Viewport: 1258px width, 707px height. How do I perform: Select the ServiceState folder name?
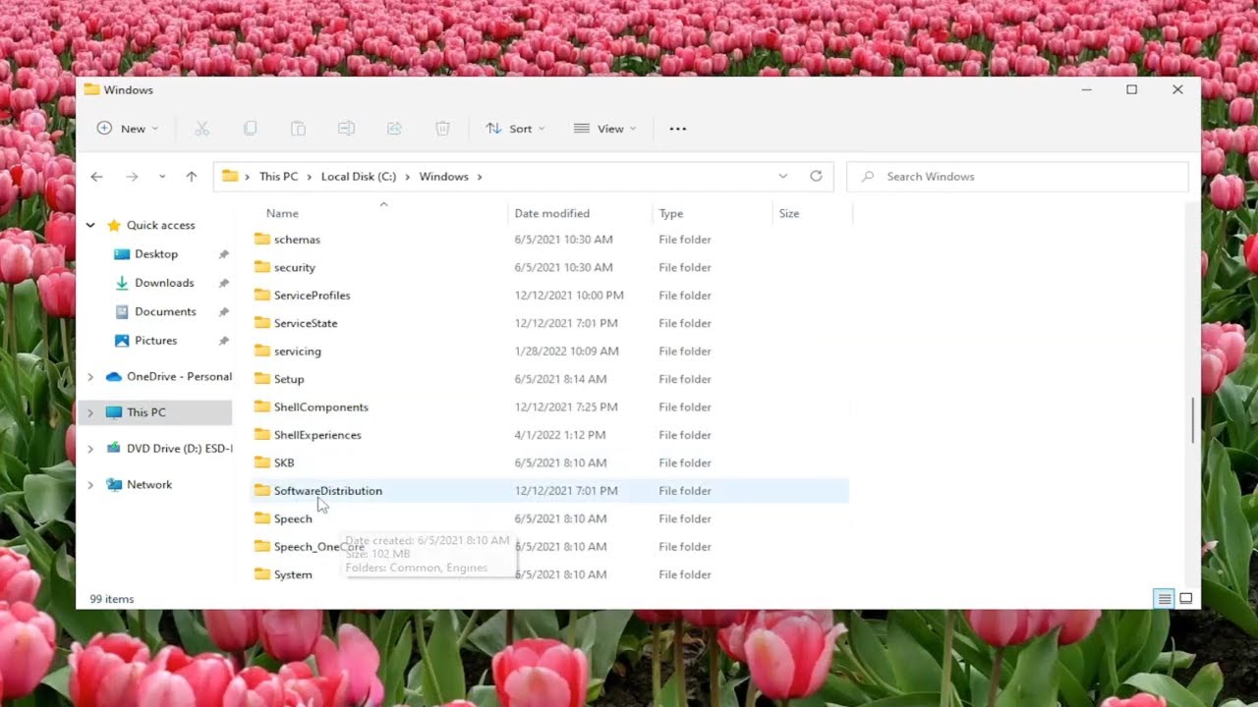[306, 323]
